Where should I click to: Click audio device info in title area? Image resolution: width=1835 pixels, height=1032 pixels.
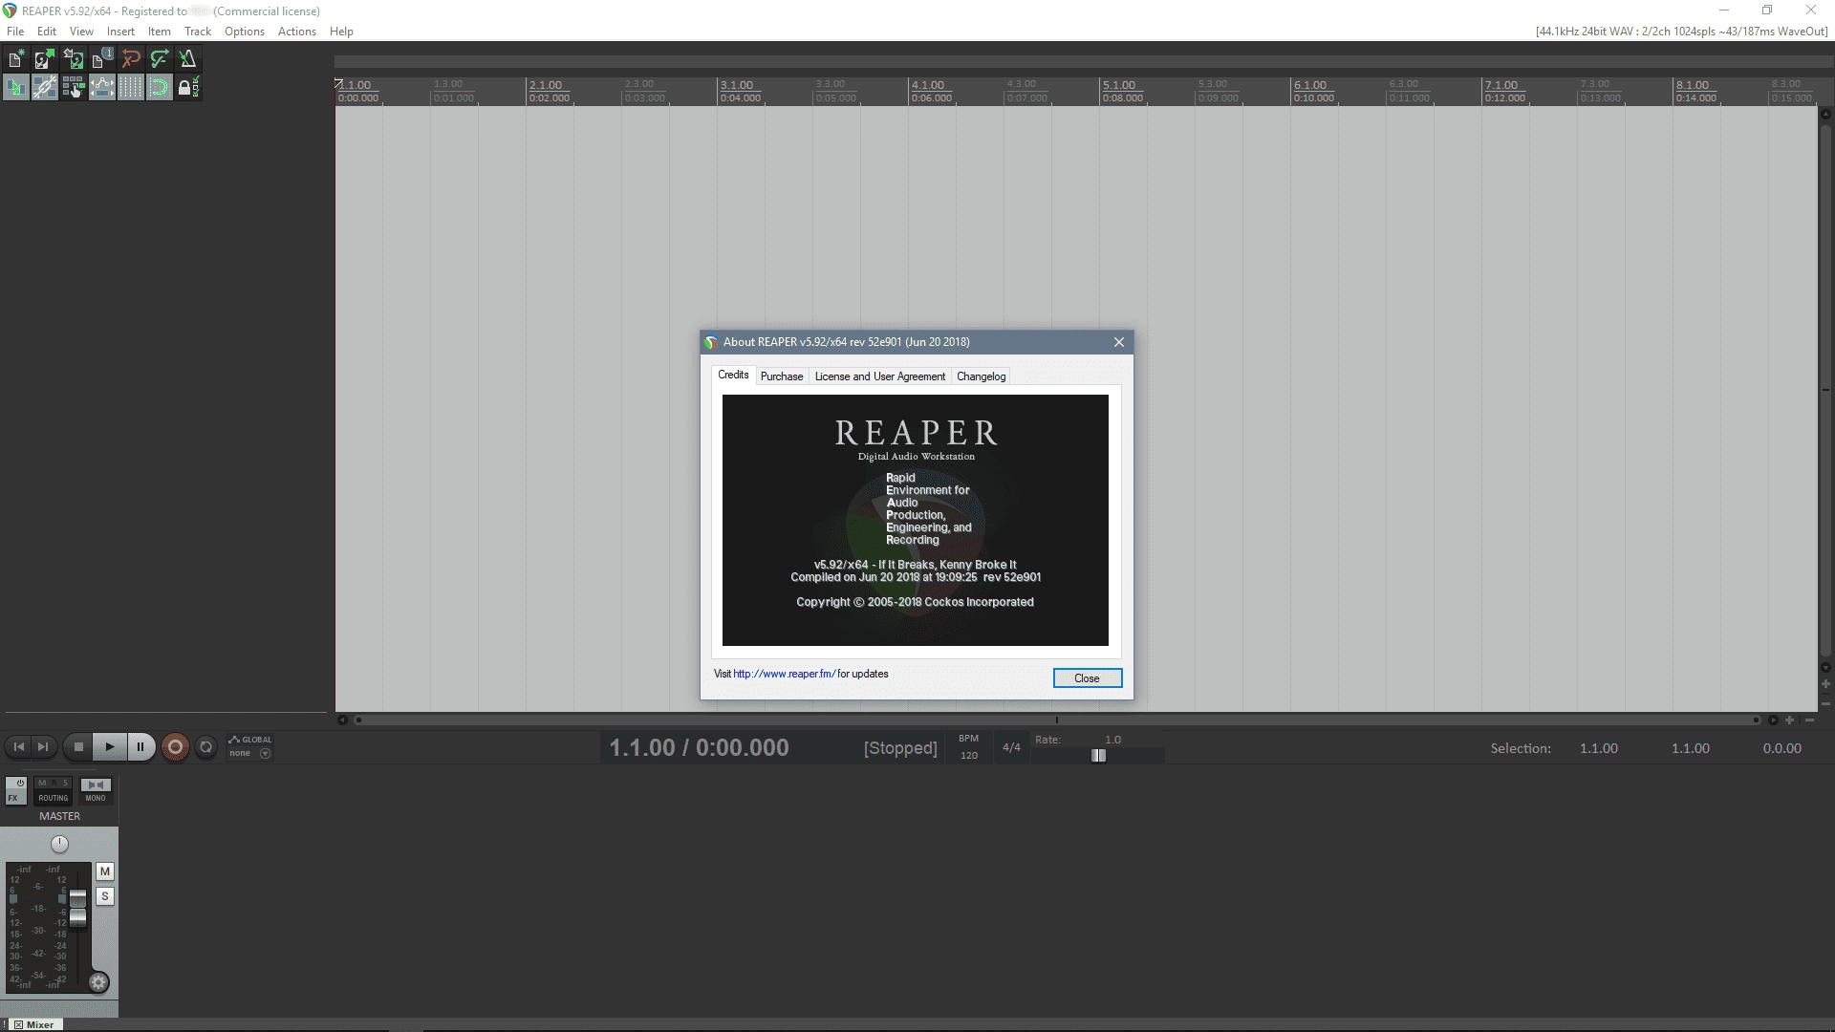pyautogui.click(x=1681, y=32)
